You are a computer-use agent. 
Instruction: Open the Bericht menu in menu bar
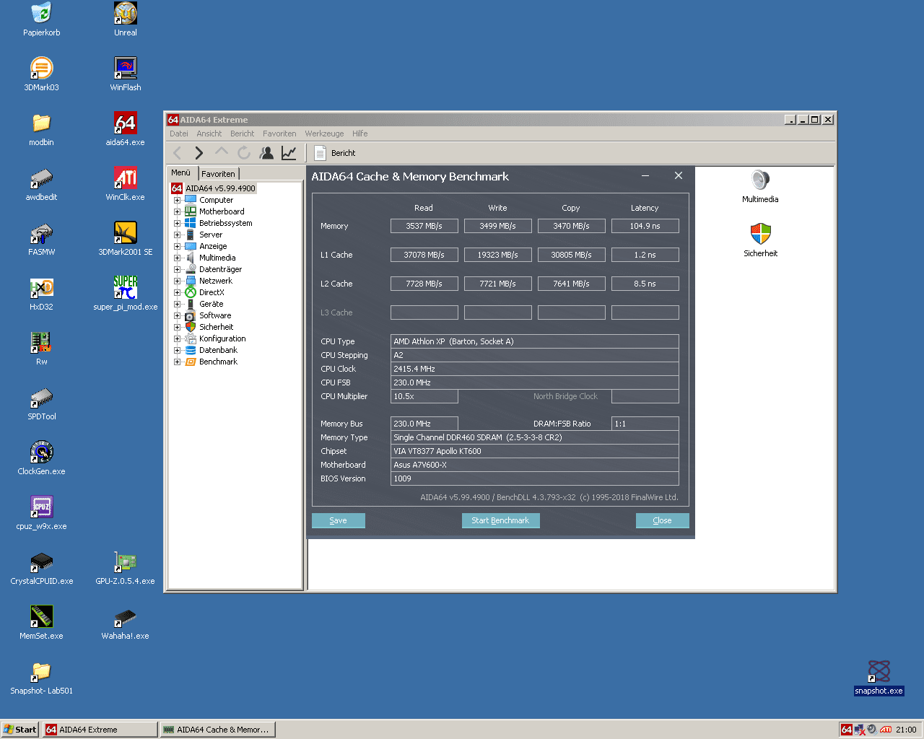(x=242, y=134)
